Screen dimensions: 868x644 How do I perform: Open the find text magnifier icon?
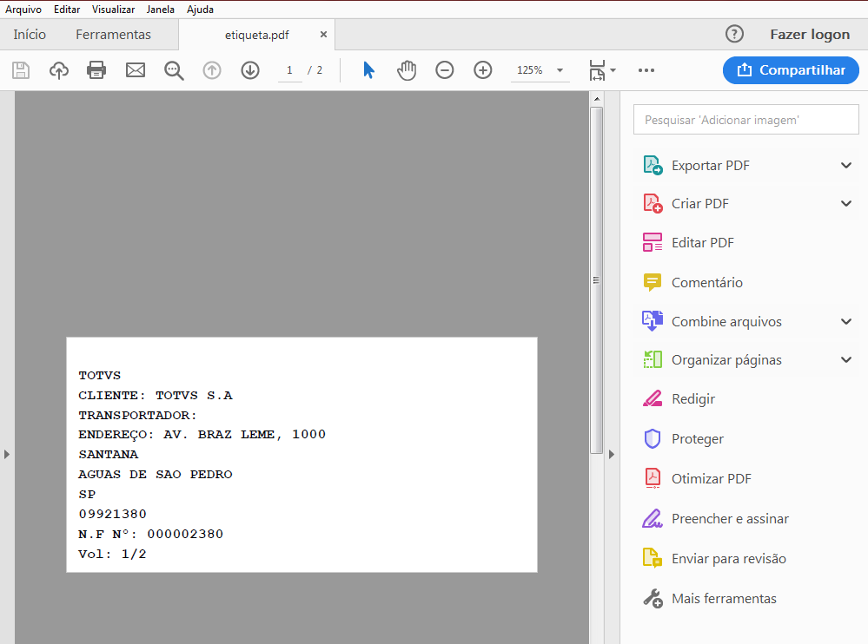(174, 71)
